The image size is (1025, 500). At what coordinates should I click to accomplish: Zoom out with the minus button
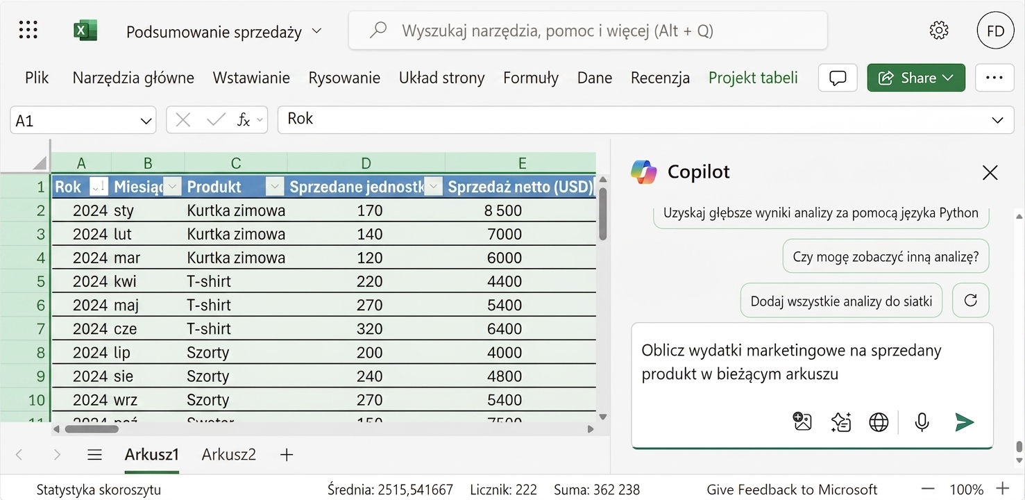point(928,489)
